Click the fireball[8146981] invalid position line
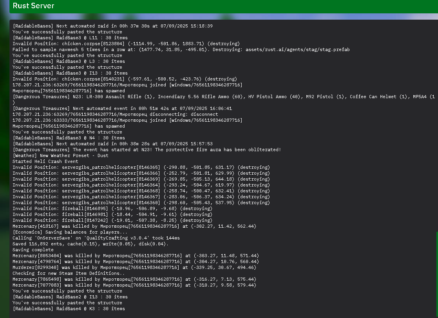 (112, 214)
